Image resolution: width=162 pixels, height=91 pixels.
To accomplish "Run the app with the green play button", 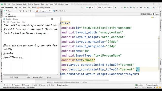I will (x=116, y=8).
